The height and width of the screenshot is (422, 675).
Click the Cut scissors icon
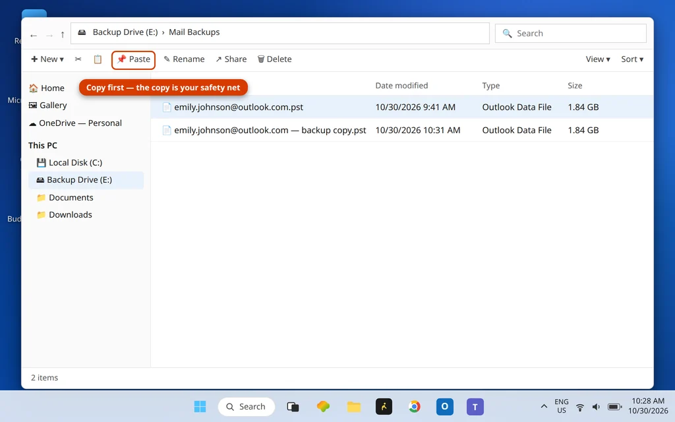point(78,59)
